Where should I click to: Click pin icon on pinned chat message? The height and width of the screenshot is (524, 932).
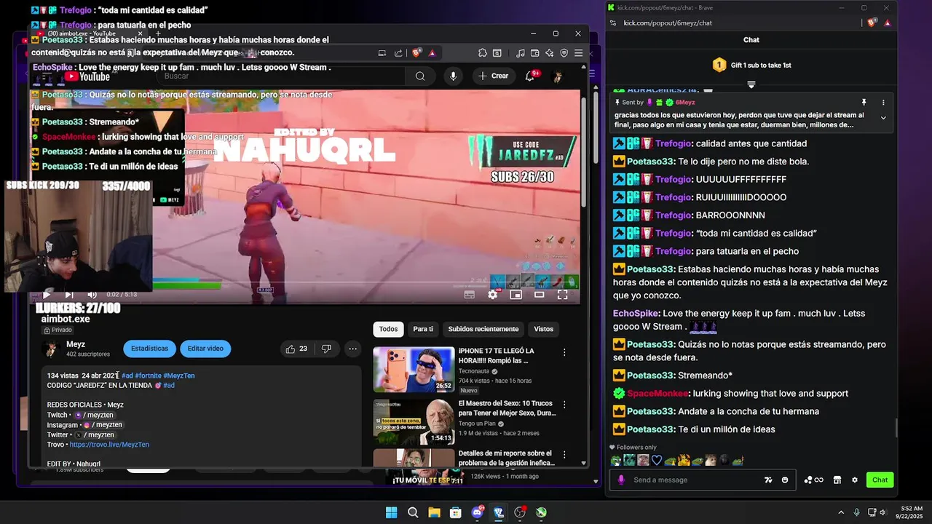(x=864, y=103)
